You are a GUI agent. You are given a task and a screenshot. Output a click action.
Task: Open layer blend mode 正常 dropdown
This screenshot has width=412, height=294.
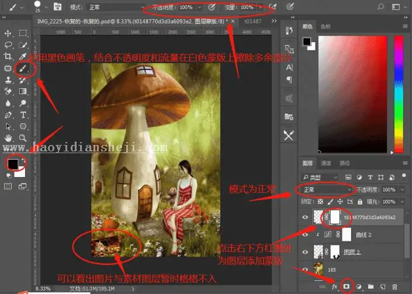(x=327, y=189)
